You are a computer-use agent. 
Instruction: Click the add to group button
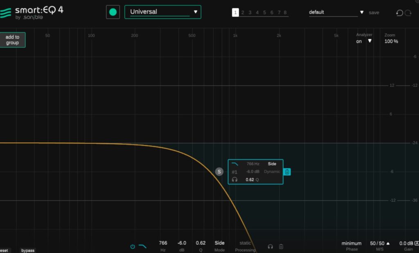[13, 40]
